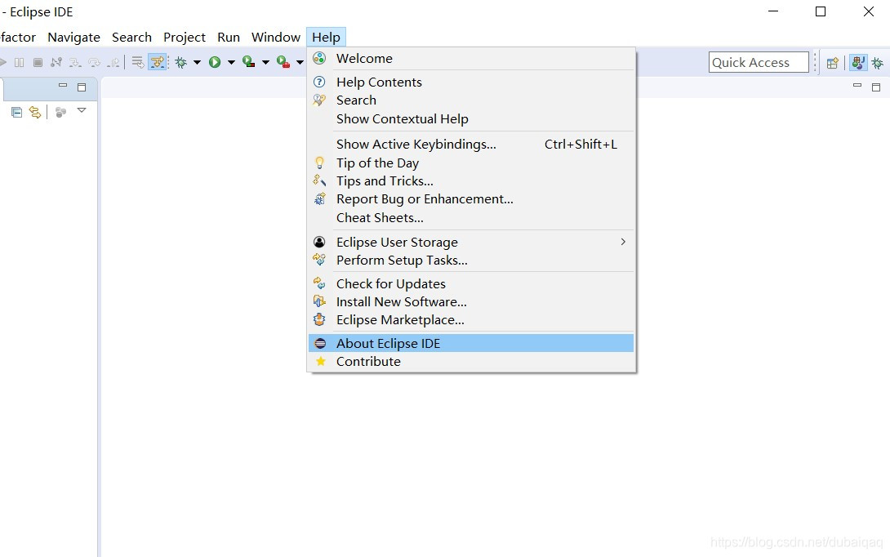Open the External Tools dropdown arrow
Screen dimensions: 890x557
point(300,62)
